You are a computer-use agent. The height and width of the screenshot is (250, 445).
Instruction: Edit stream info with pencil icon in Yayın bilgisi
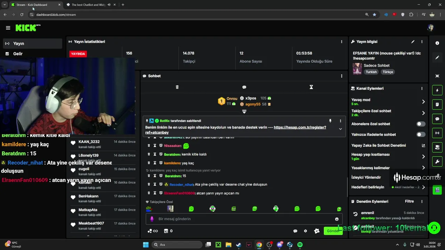[413, 42]
